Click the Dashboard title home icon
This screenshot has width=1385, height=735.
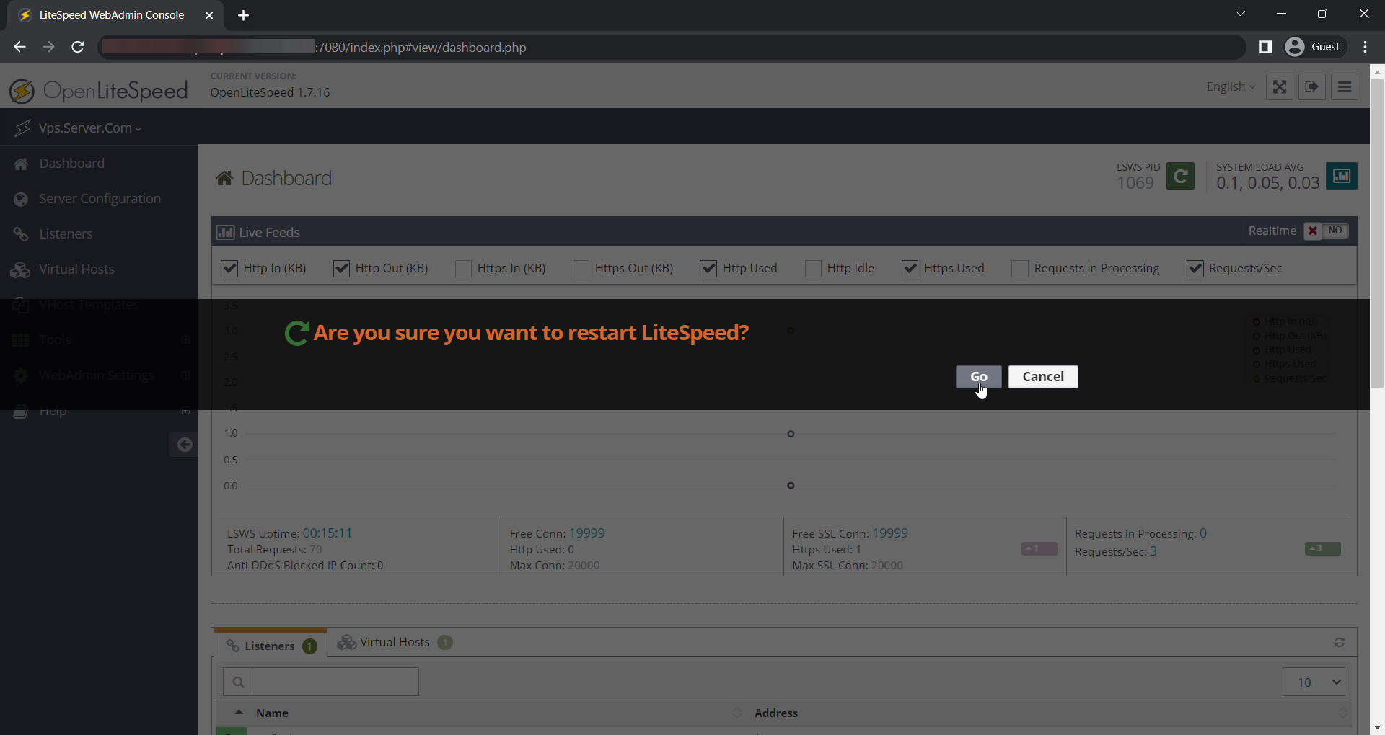click(x=224, y=178)
